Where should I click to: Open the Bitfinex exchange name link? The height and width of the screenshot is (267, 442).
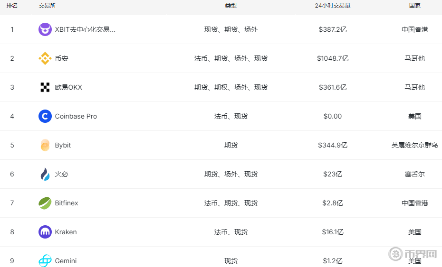67,203
